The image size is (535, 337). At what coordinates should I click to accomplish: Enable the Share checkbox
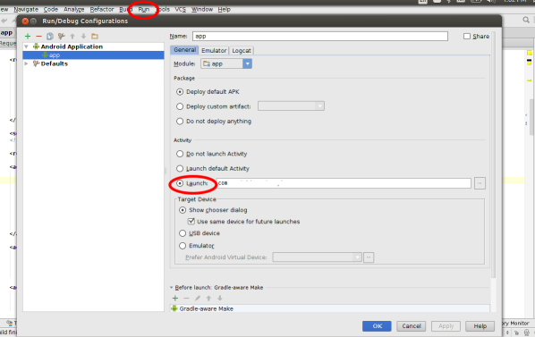(467, 36)
